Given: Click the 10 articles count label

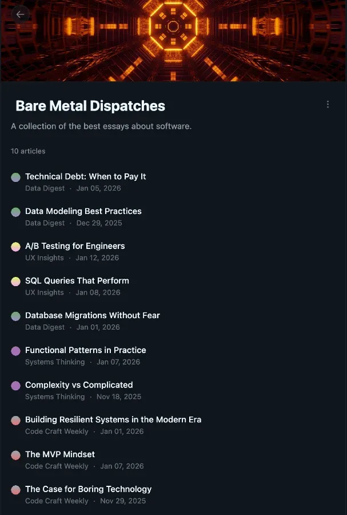Looking at the screenshot, I should pyautogui.click(x=27, y=151).
